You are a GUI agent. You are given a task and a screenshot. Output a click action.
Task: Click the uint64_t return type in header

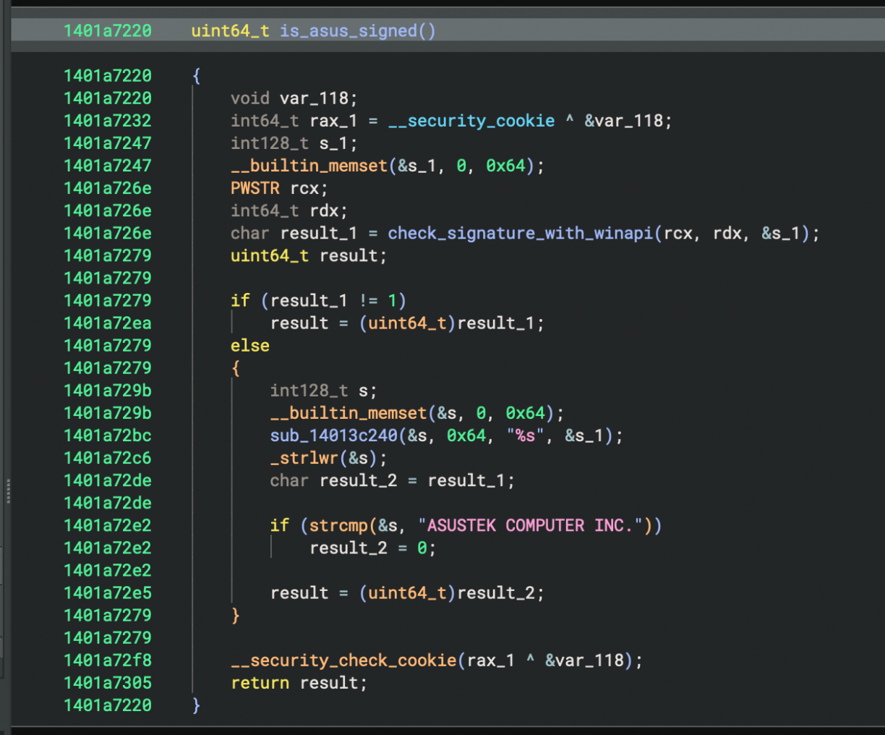click(x=230, y=31)
